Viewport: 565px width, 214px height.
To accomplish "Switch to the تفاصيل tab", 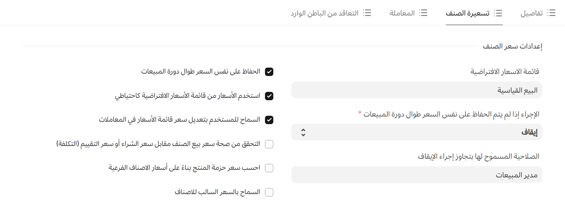I will coord(532,13).
